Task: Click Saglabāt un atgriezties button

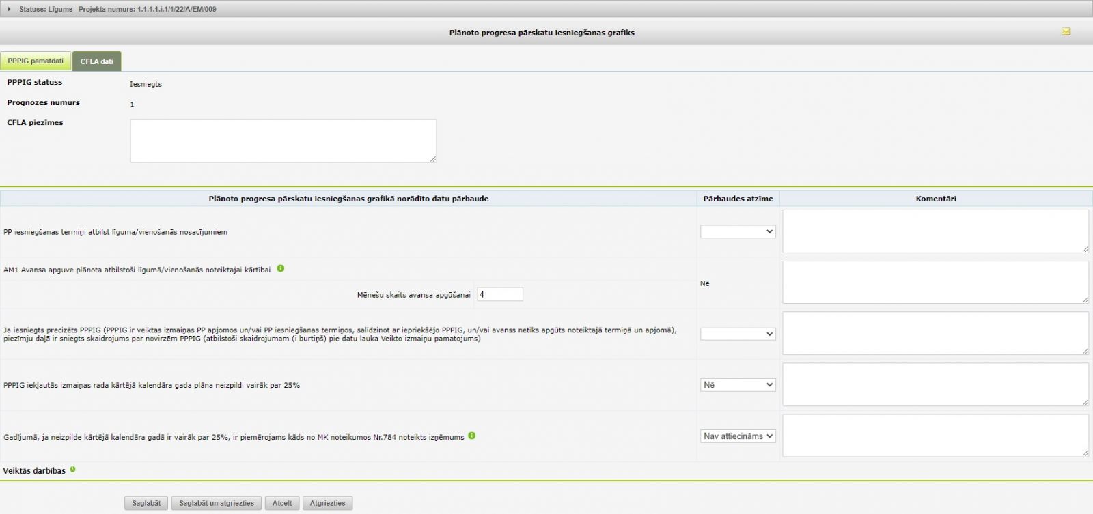Action: coord(217,503)
